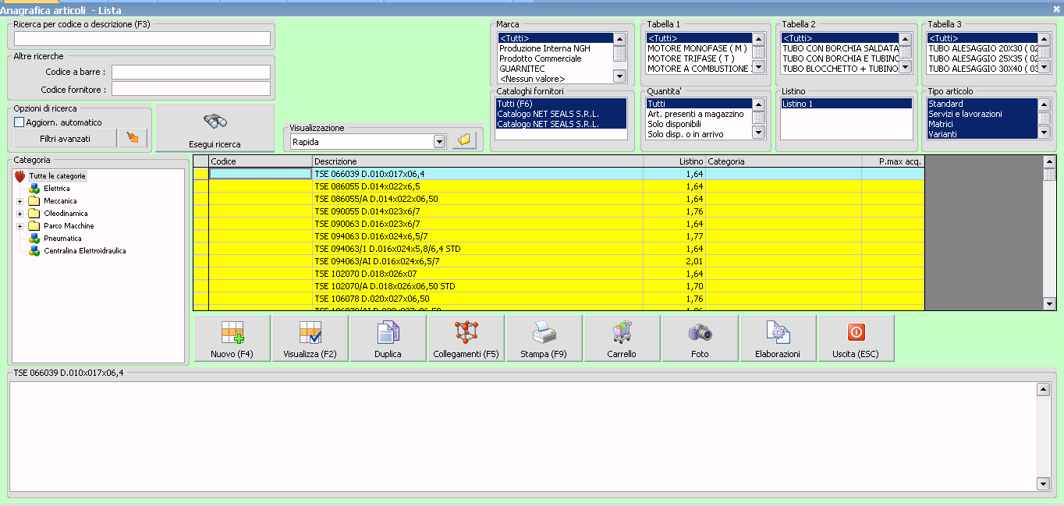Open Collegamenti (F5) links

pyautogui.click(x=466, y=334)
